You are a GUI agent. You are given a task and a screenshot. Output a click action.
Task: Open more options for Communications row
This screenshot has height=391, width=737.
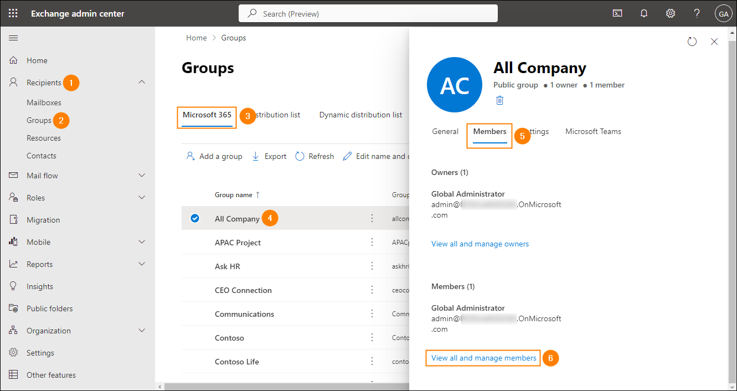tap(372, 314)
